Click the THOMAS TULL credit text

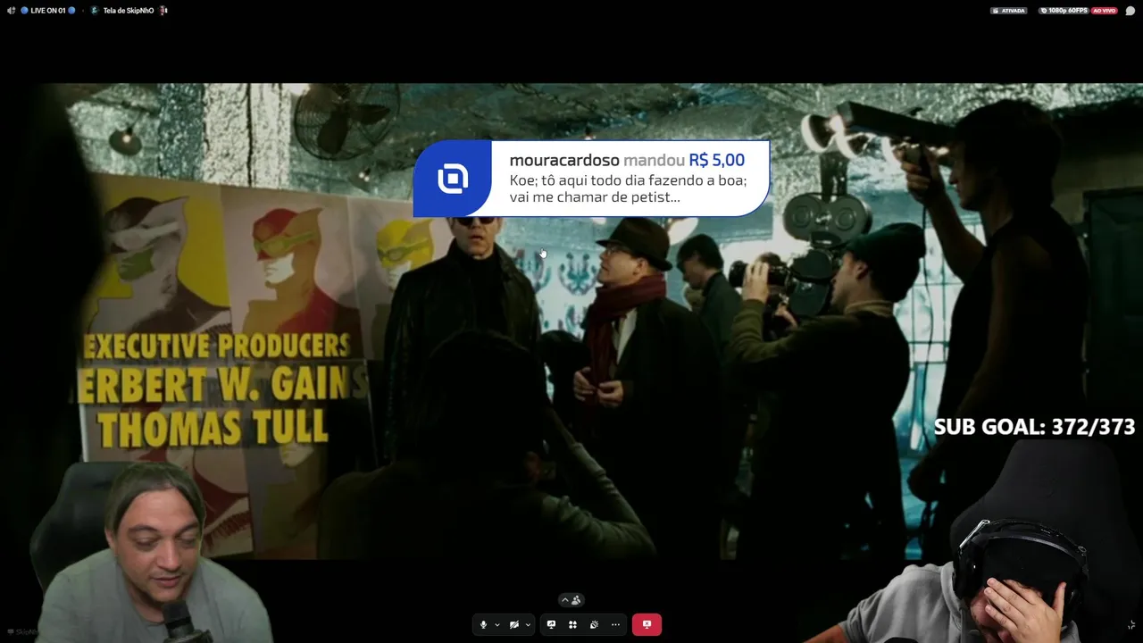[213, 429]
